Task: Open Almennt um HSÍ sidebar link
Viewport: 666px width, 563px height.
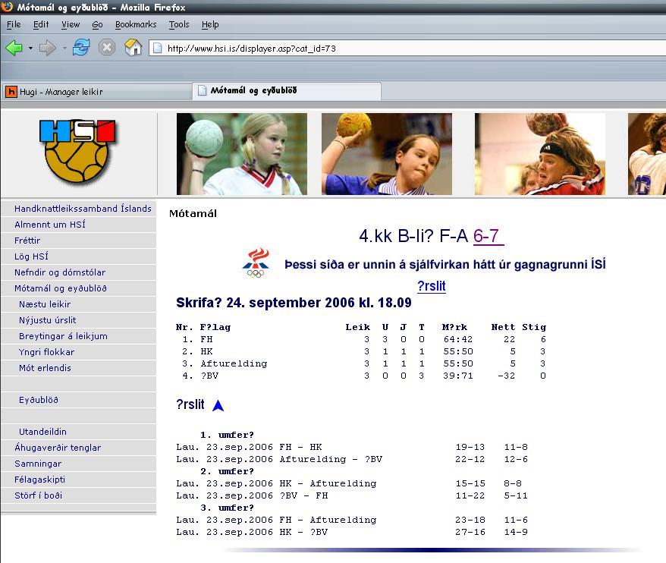Action: click(x=50, y=225)
